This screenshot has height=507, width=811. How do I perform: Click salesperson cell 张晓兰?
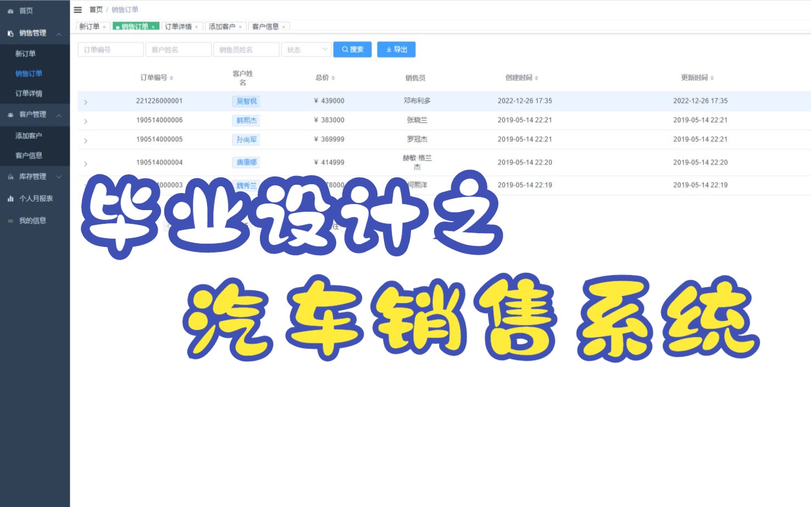[417, 120]
